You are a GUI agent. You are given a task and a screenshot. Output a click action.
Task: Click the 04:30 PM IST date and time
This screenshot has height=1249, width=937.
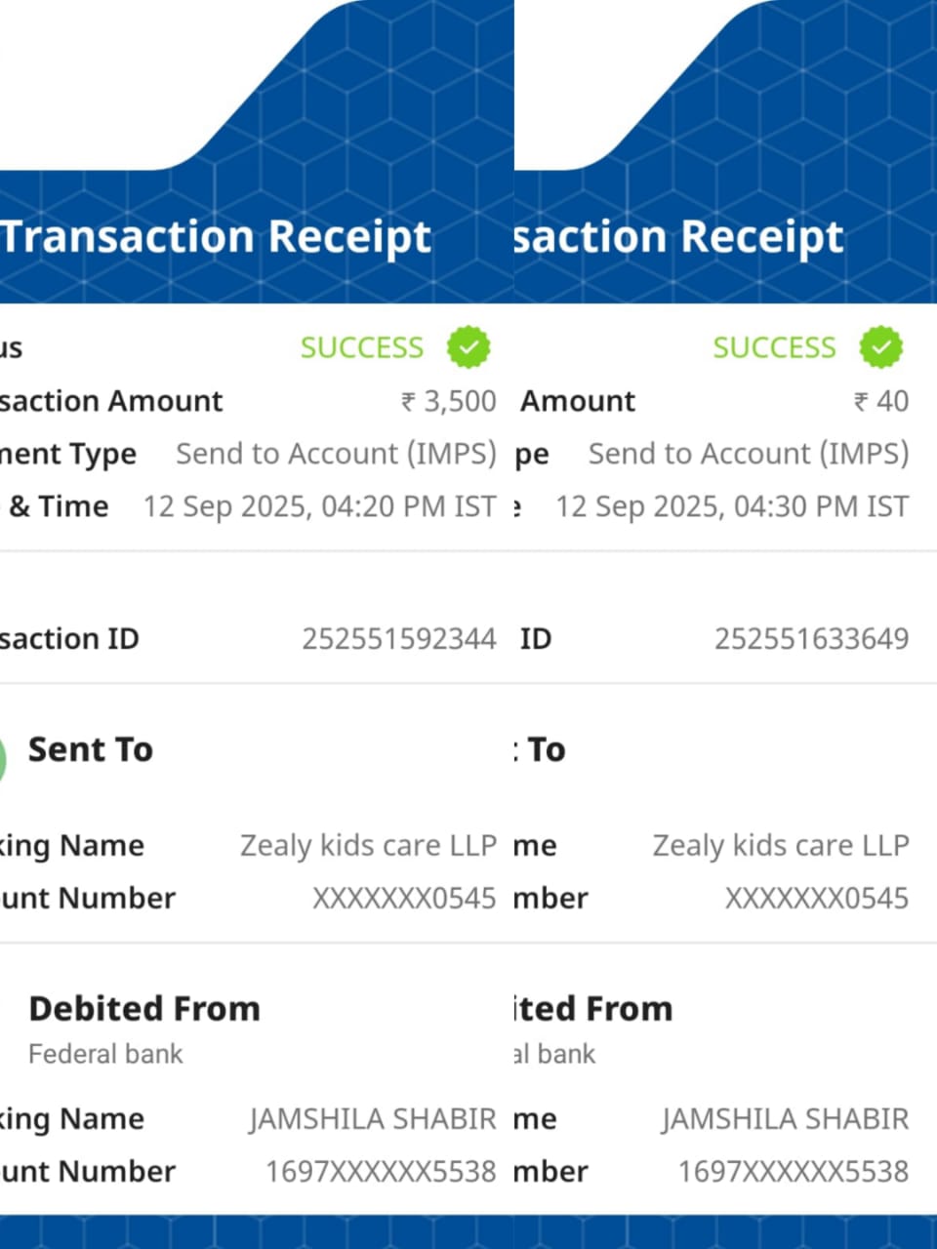click(732, 506)
